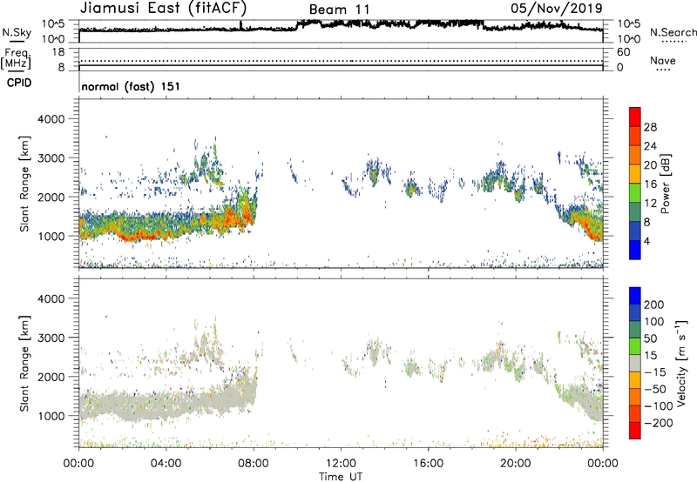Click the "100" velocity colorbar tick

click(x=654, y=321)
